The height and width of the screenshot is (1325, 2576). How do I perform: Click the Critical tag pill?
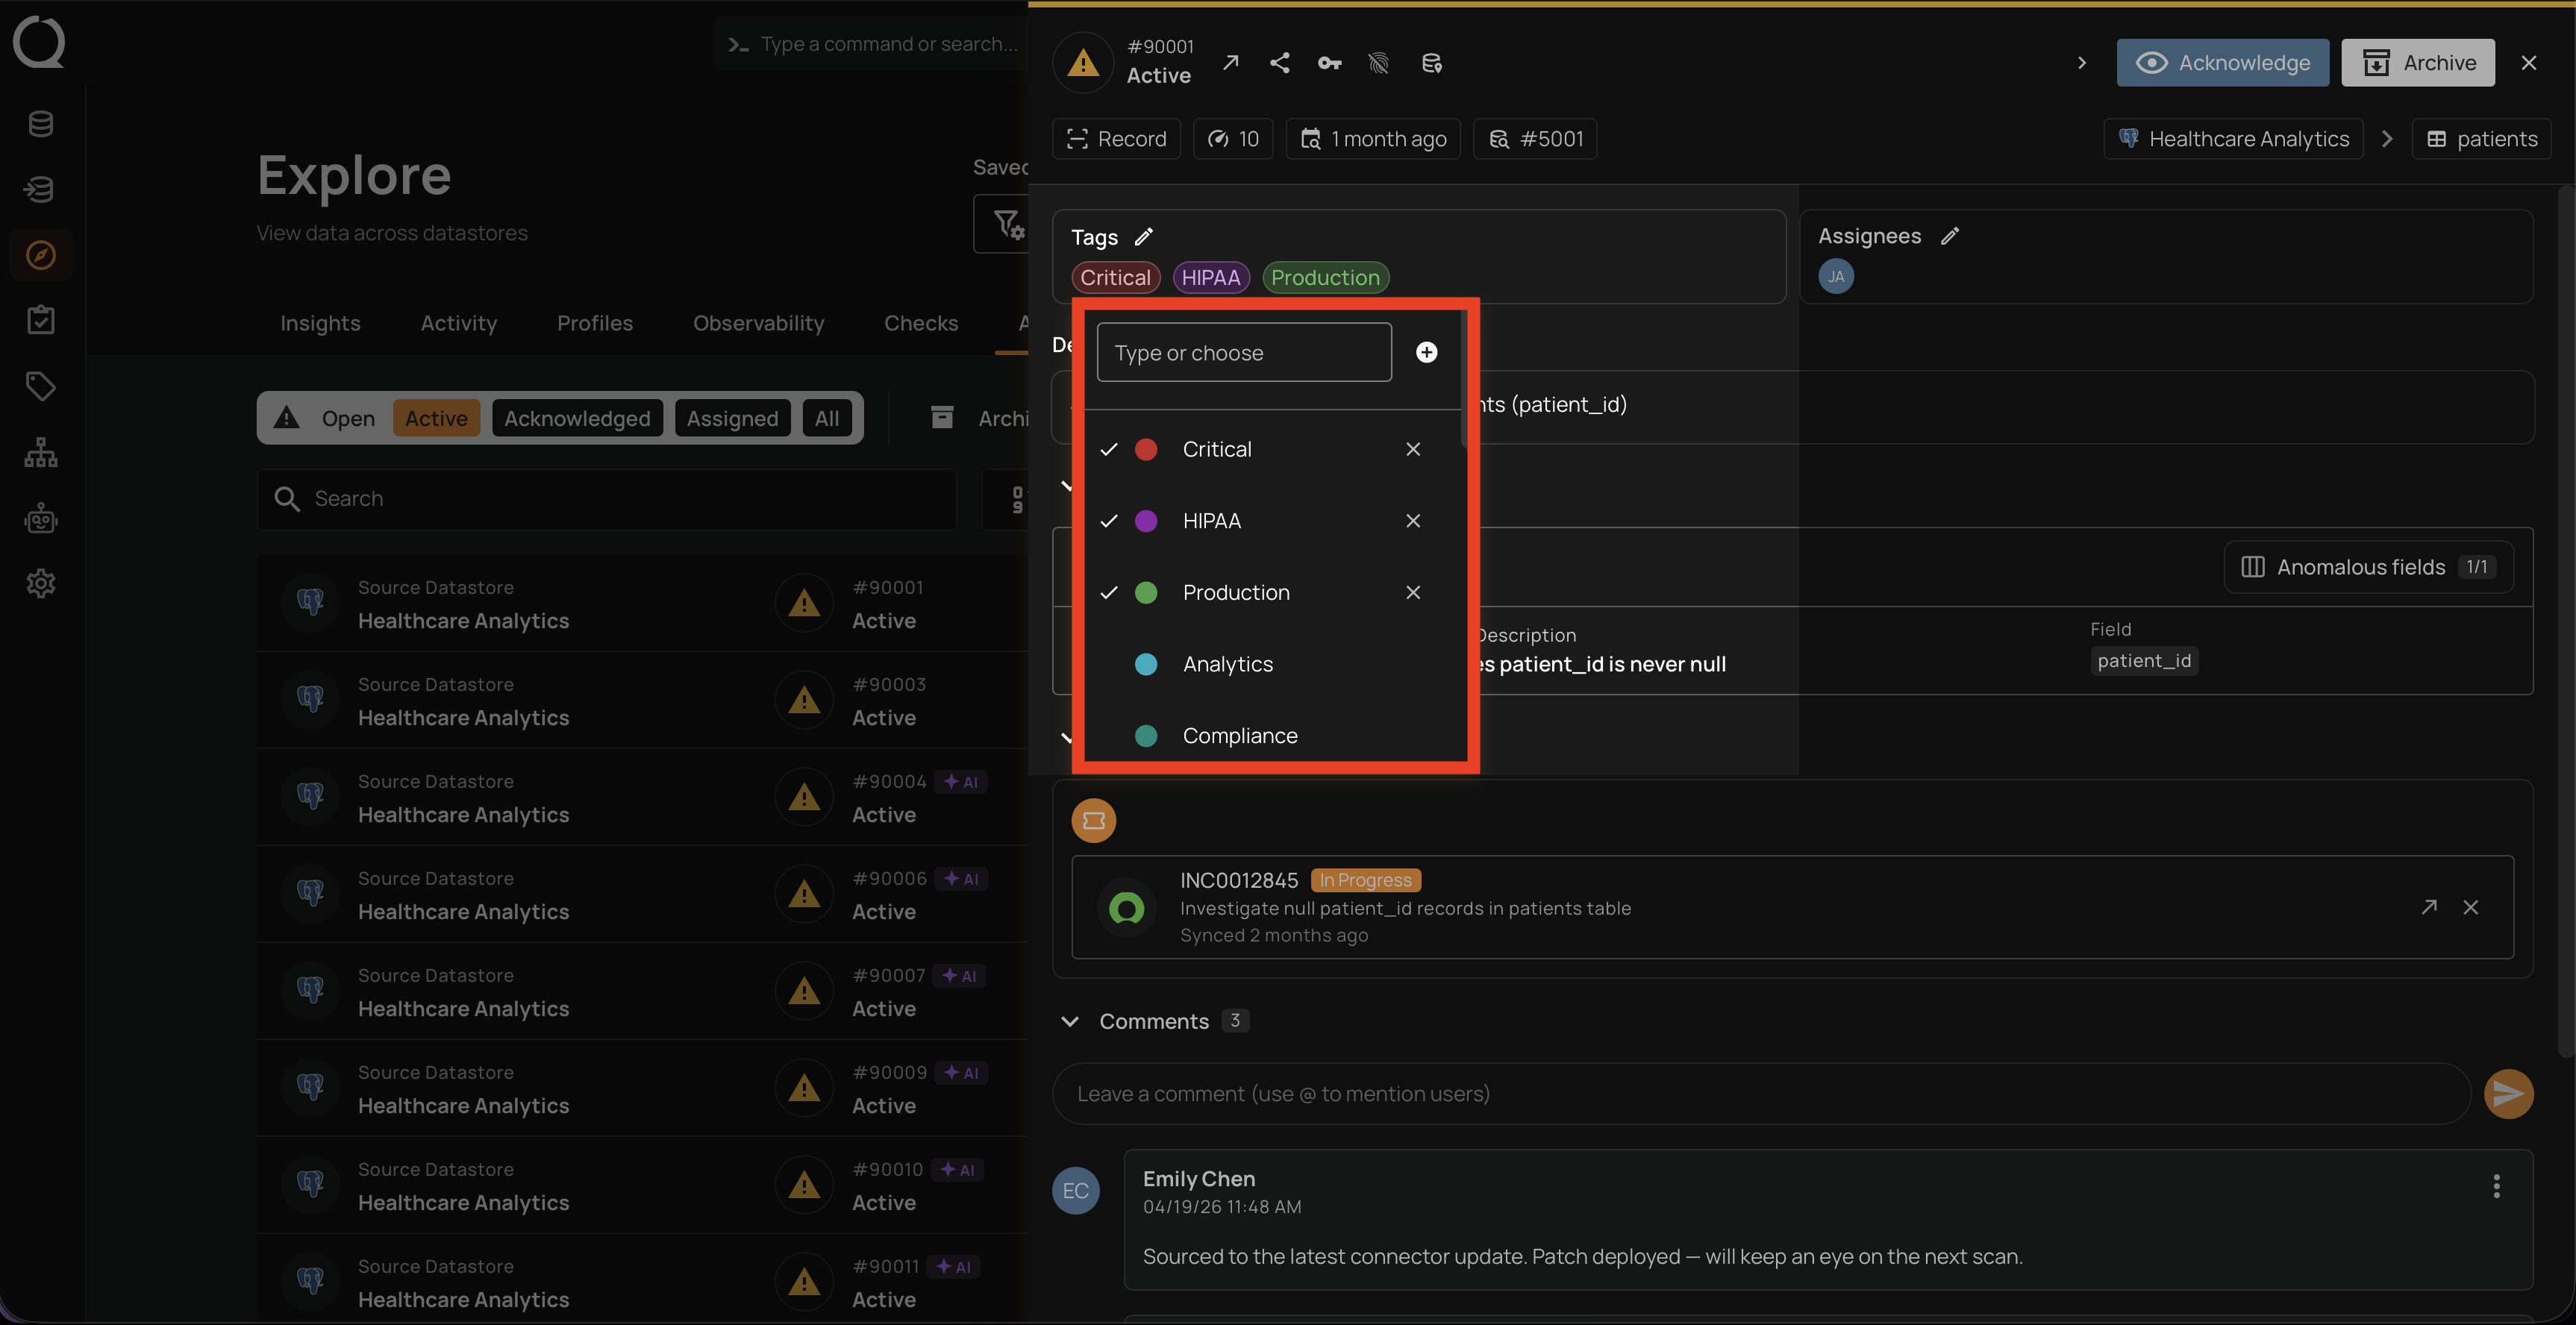[x=1115, y=278]
